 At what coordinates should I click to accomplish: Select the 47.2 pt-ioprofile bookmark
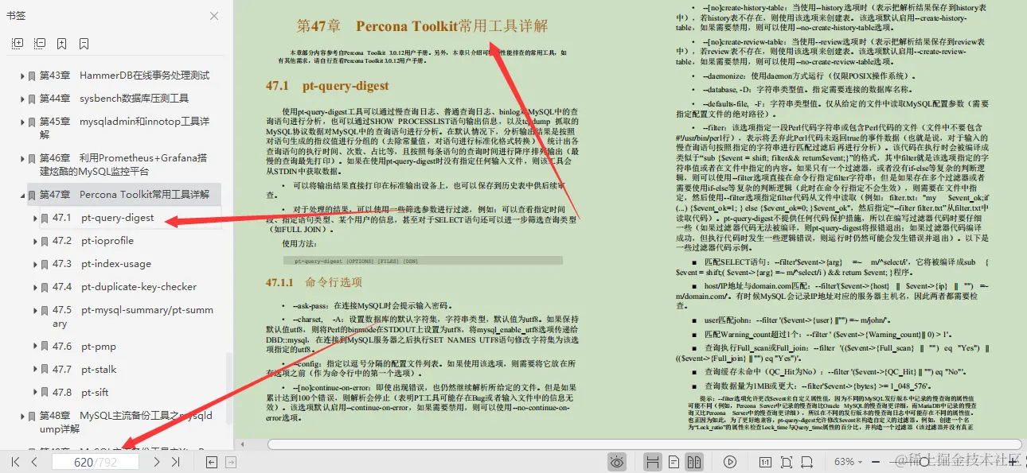click(x=93, y=241)
